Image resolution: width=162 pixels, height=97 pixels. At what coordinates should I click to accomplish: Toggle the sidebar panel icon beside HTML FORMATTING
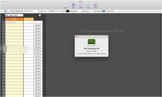(5, 11)
